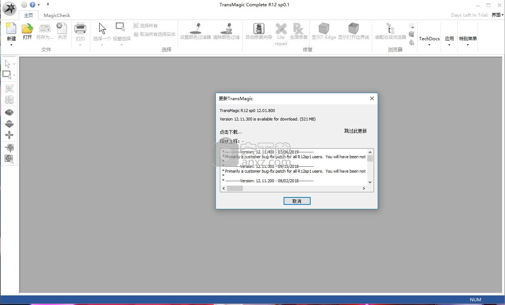Click the fit-all view sphere icon

[9, 148]
